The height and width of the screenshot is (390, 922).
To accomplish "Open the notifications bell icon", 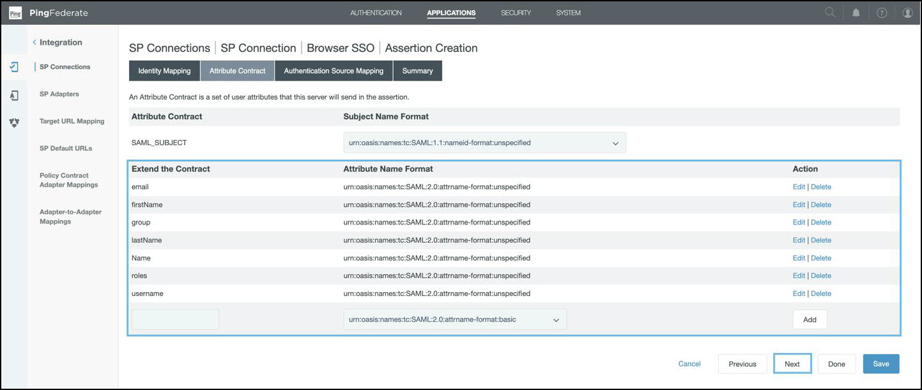I will [x=856, y=13].
